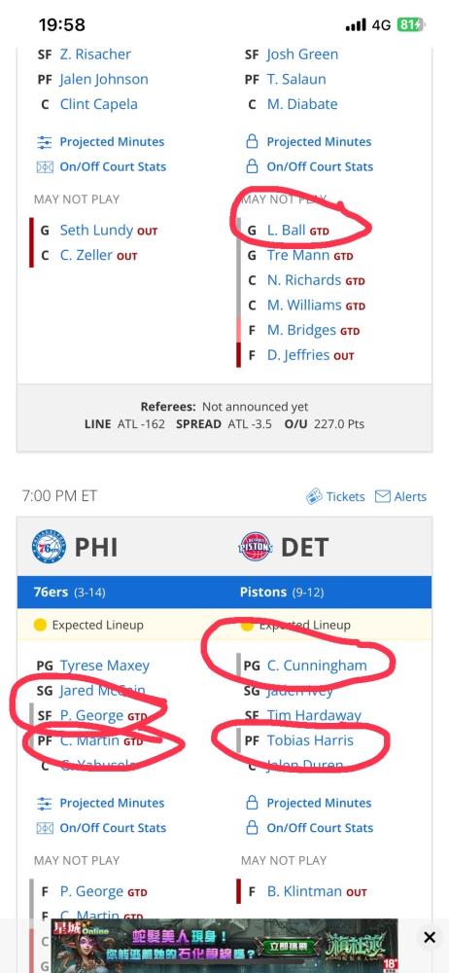
Task: Tap the Detroit Pistons logo
Action: coord(256,547)
